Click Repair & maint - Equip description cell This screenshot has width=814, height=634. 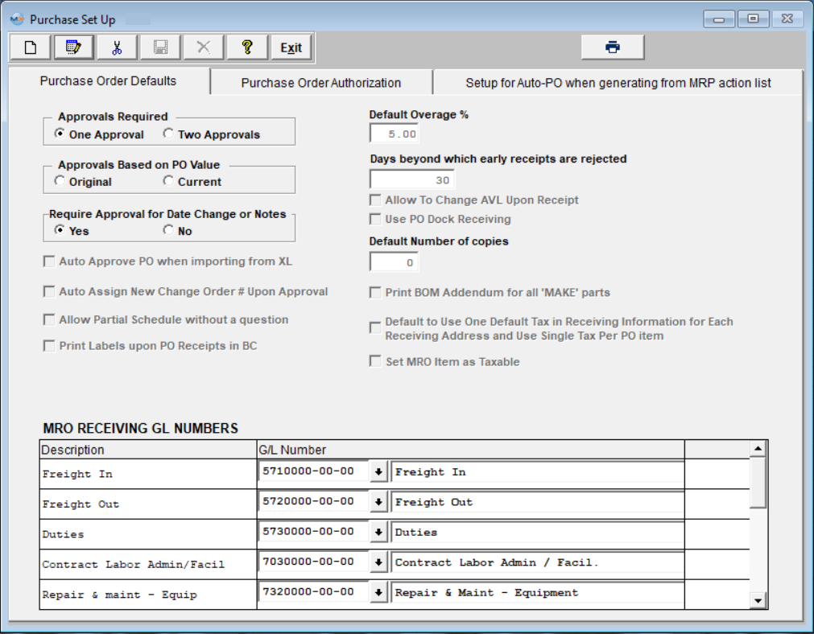point(148,595)
